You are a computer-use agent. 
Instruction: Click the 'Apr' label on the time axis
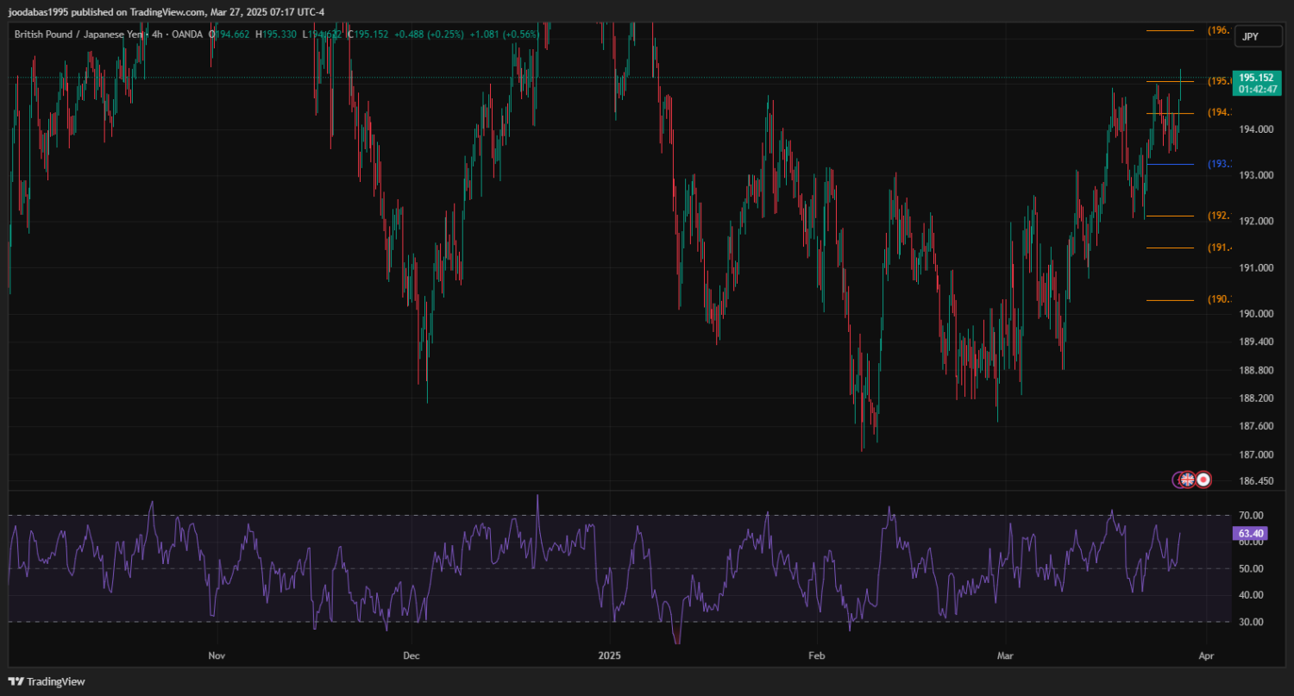click(1206, 656)
